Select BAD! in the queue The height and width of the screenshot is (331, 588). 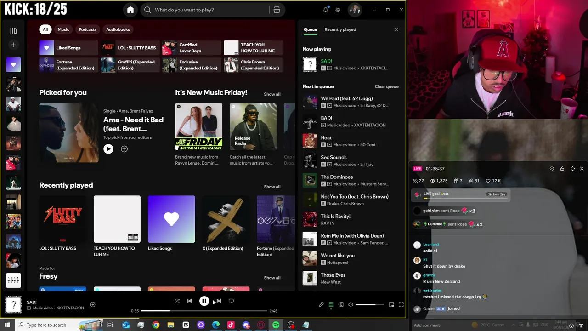[x=351, y=121]
